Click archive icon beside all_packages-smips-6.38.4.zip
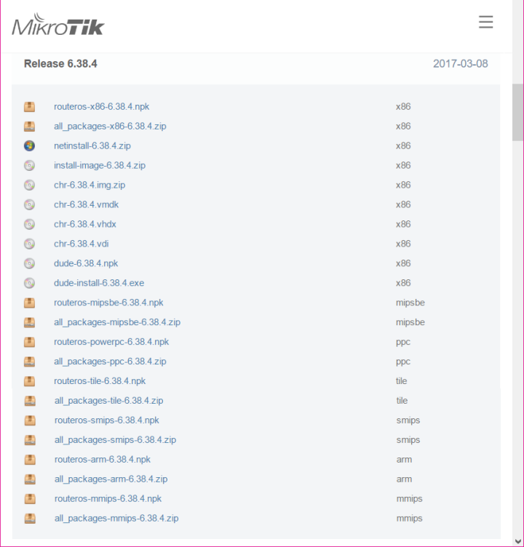The width and height of the screenshot is (524, 547). pyautogui.click(x=30, y=439)
